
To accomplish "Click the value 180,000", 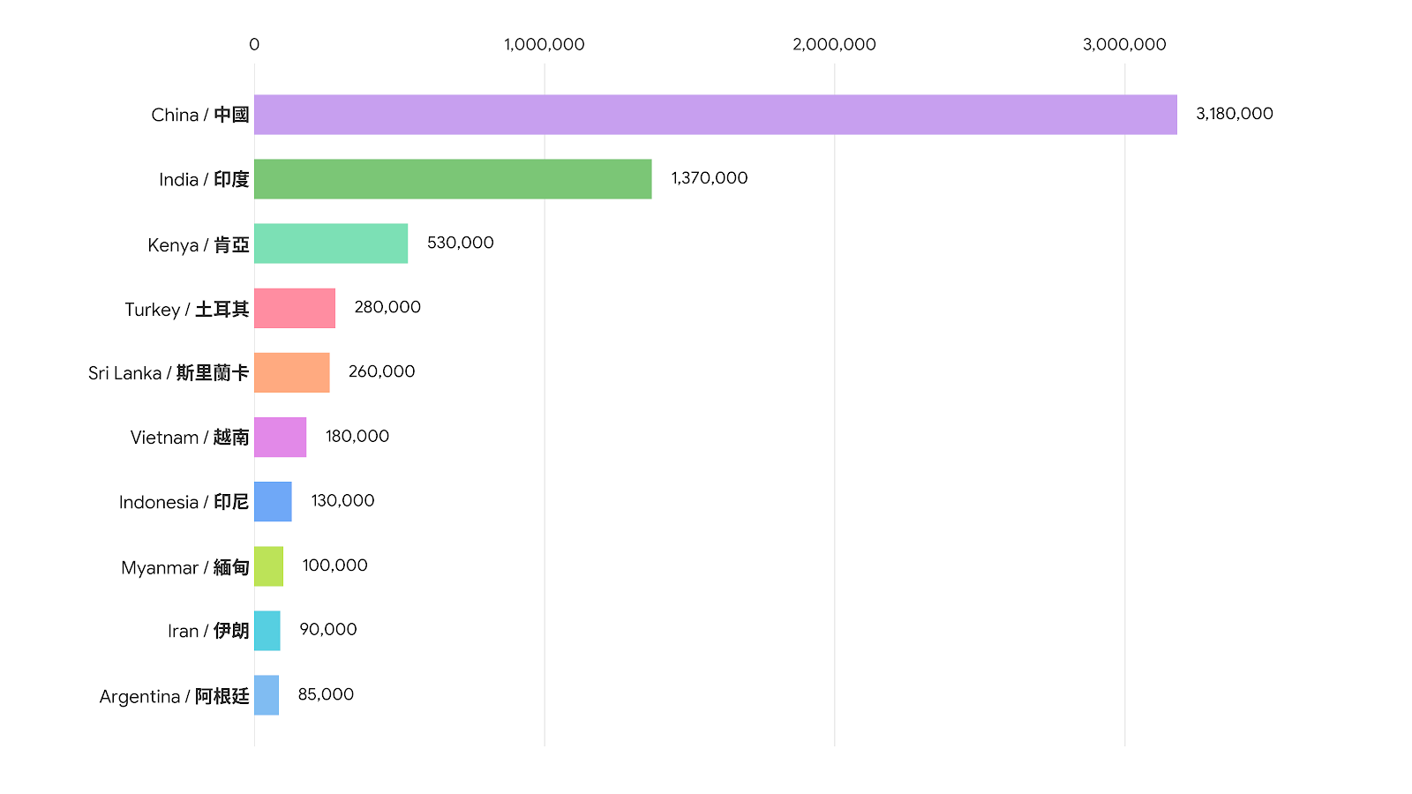I will coord(357,436).
